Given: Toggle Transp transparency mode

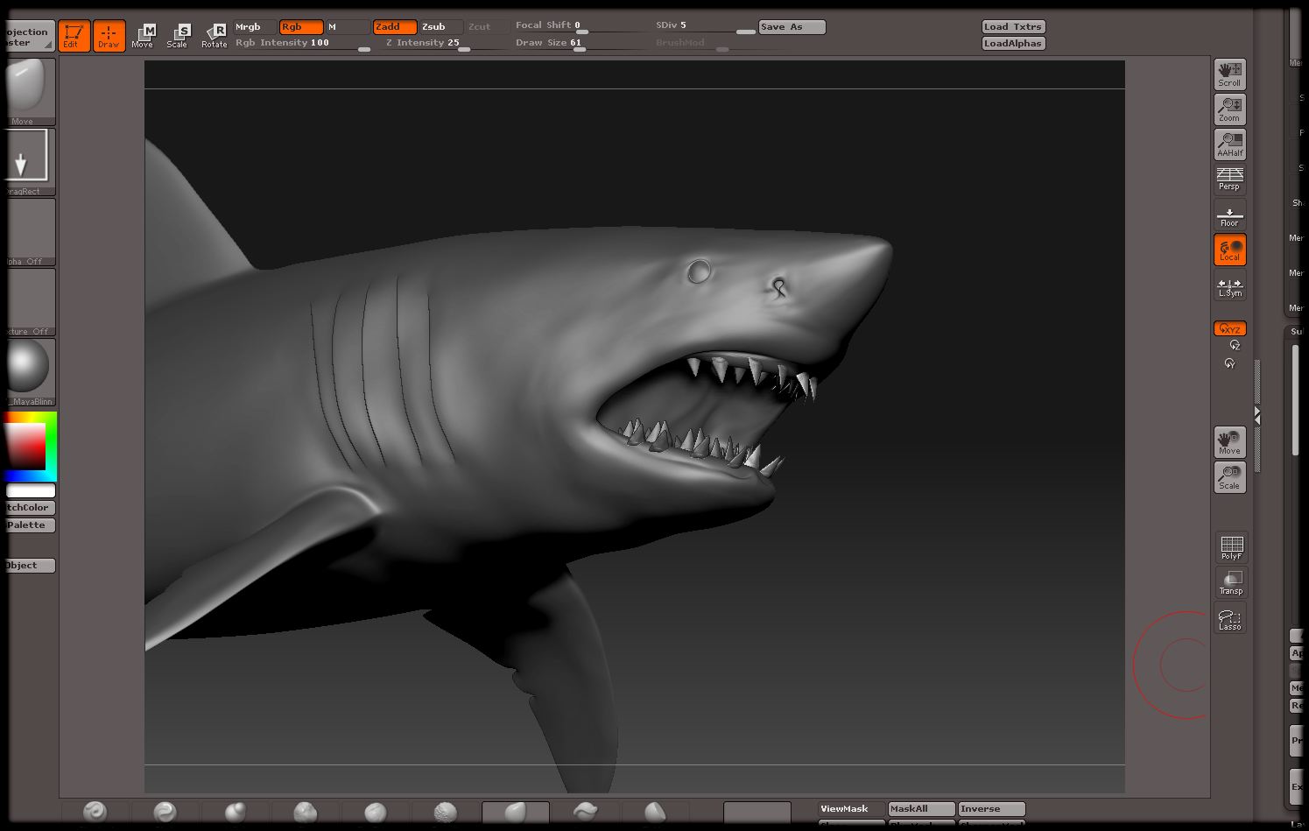Looking at the screenshot, I should tap(1231, 582).
